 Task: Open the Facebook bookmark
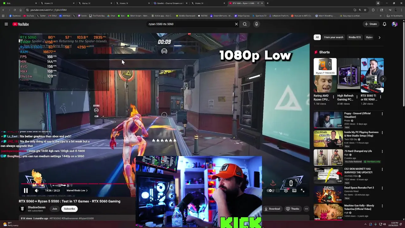point(15,16)
